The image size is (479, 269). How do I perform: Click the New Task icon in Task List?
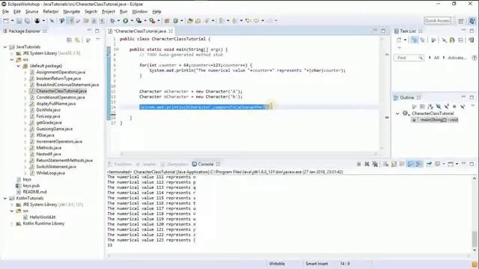[399, 40]
